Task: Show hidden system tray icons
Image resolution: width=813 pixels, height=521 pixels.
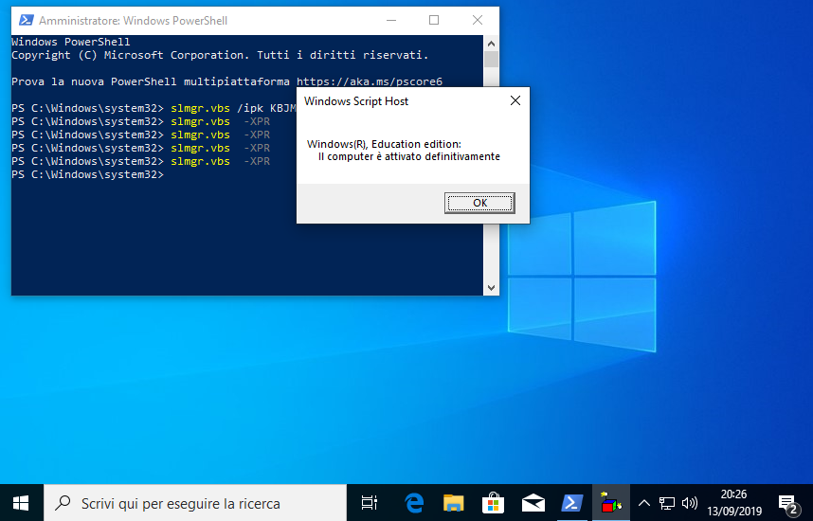Action: (x=644, y=503)
